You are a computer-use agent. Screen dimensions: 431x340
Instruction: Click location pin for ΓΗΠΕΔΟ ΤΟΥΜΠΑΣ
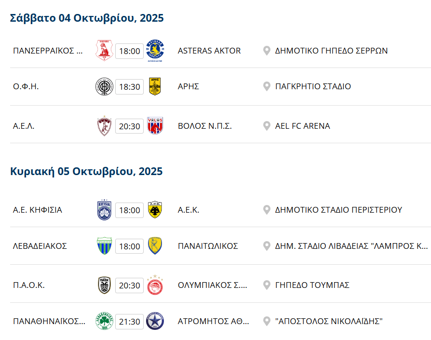[x=267, y=286]
